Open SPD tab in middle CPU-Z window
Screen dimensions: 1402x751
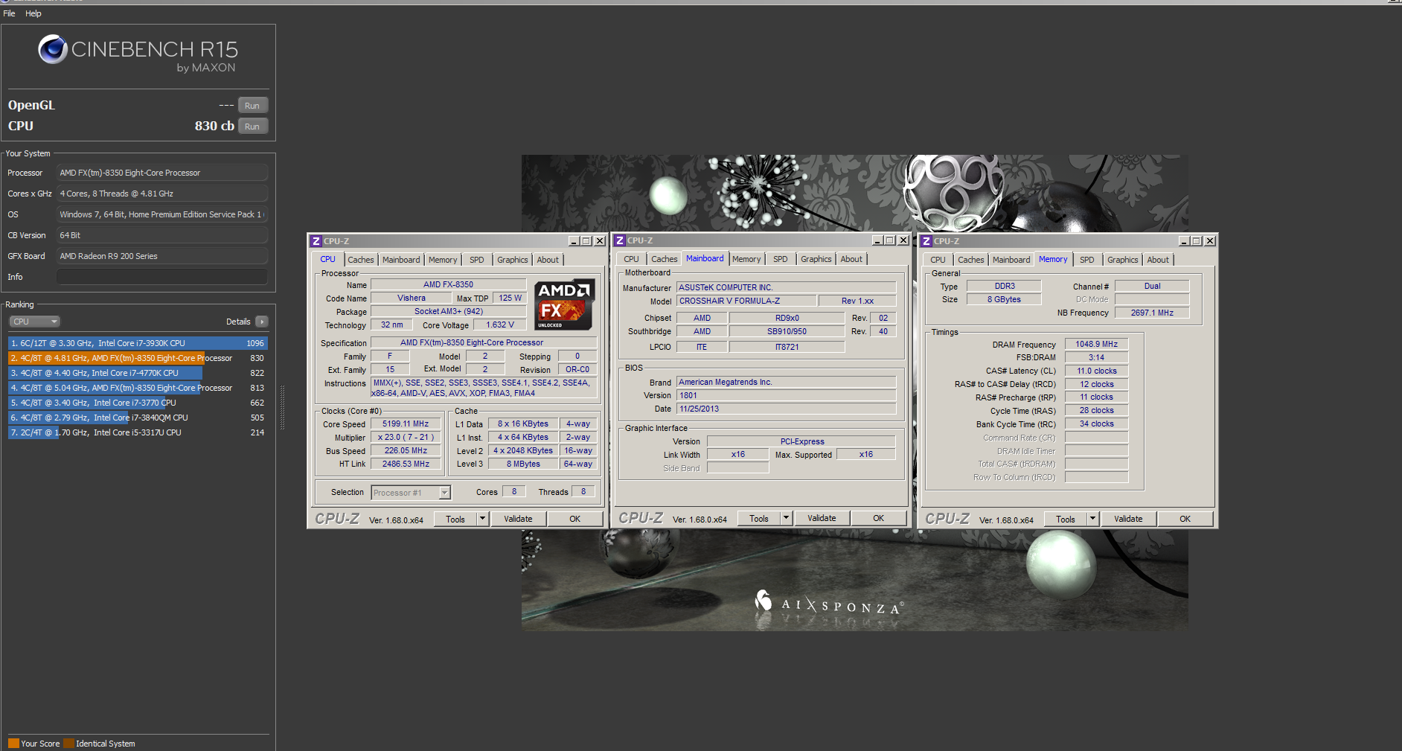pos(781,259)
